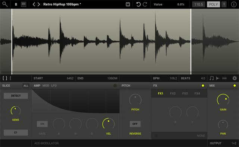Open the keyboard mapping icon

pyautogui.click(x=24, y=4)
